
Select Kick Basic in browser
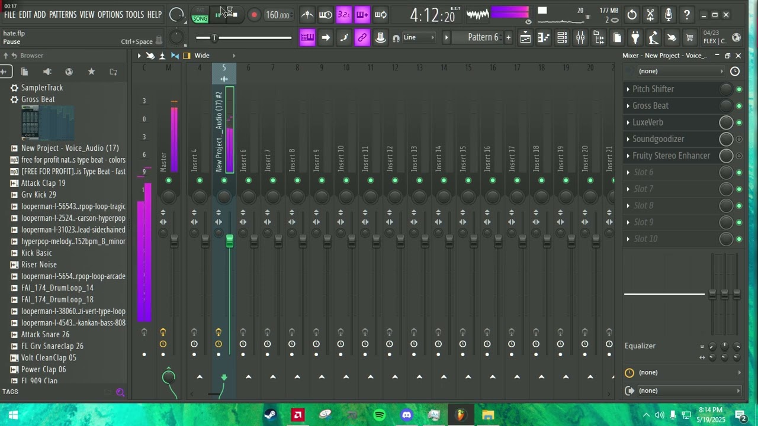point(37,253)
